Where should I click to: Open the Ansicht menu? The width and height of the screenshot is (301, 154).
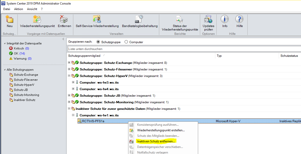click(32, 9)
